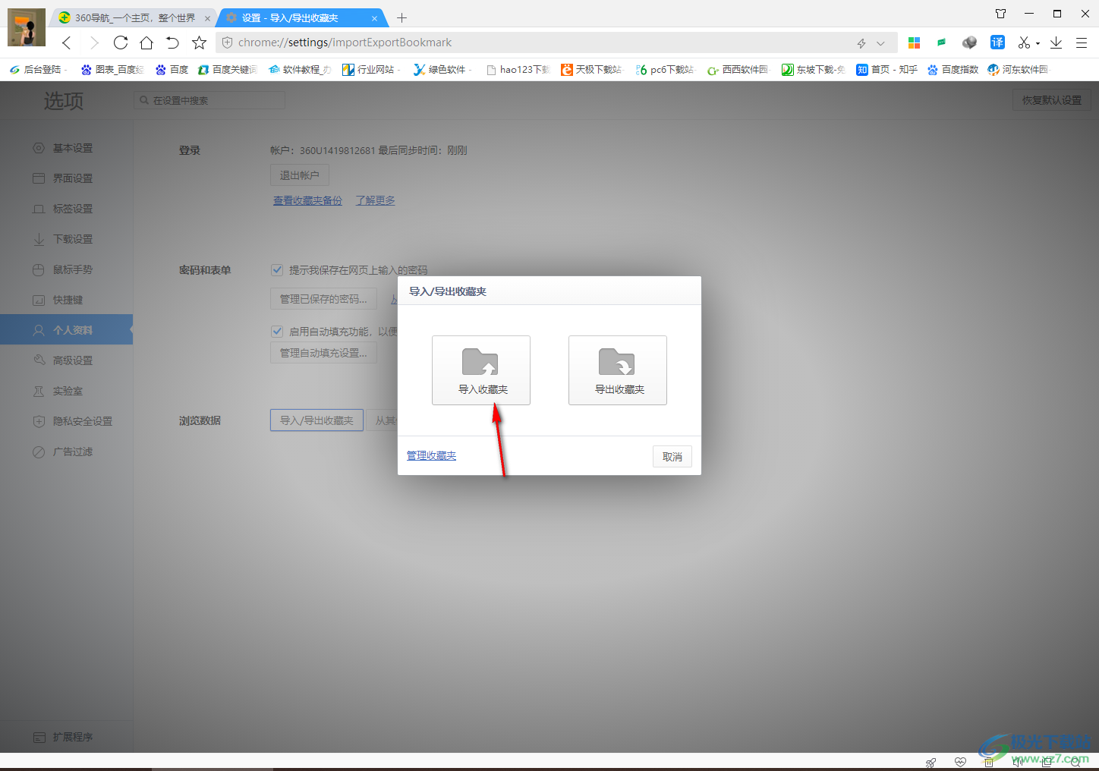Image resolution: width=1099 pixels, height=771 pixels.
Task: Open the 天极下载站 bookmark
Action: pyautogui.click(x=591, y=69)
